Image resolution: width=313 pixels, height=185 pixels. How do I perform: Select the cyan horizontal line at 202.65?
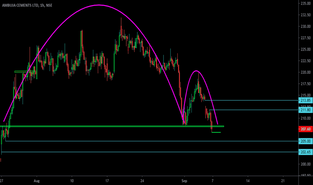[x=150, y=152]
